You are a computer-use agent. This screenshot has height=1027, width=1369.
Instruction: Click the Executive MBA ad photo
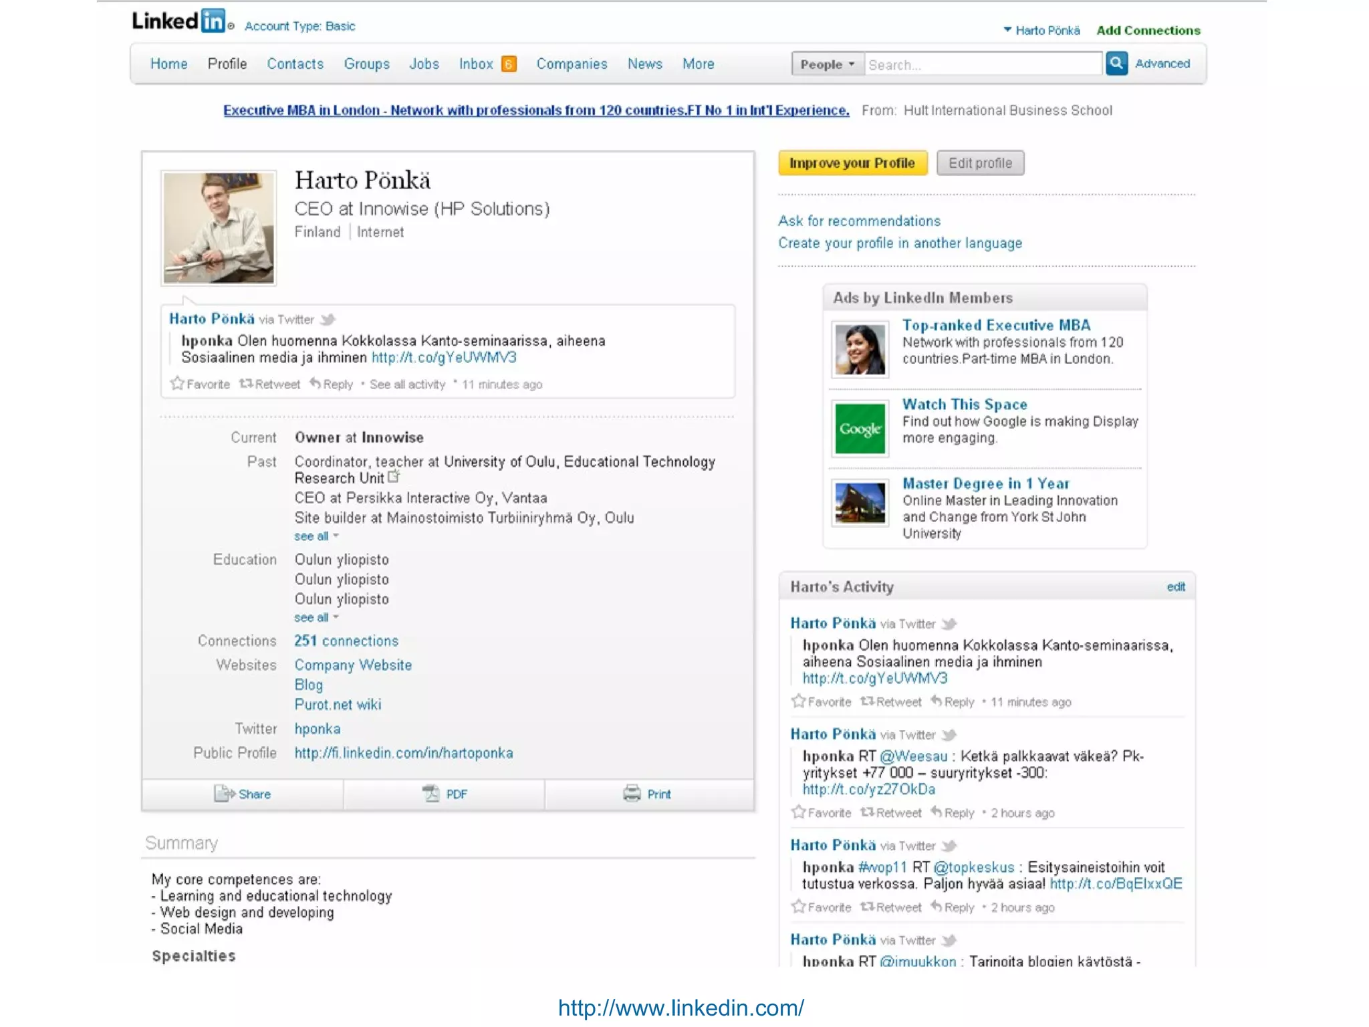(x=860, y=350)
